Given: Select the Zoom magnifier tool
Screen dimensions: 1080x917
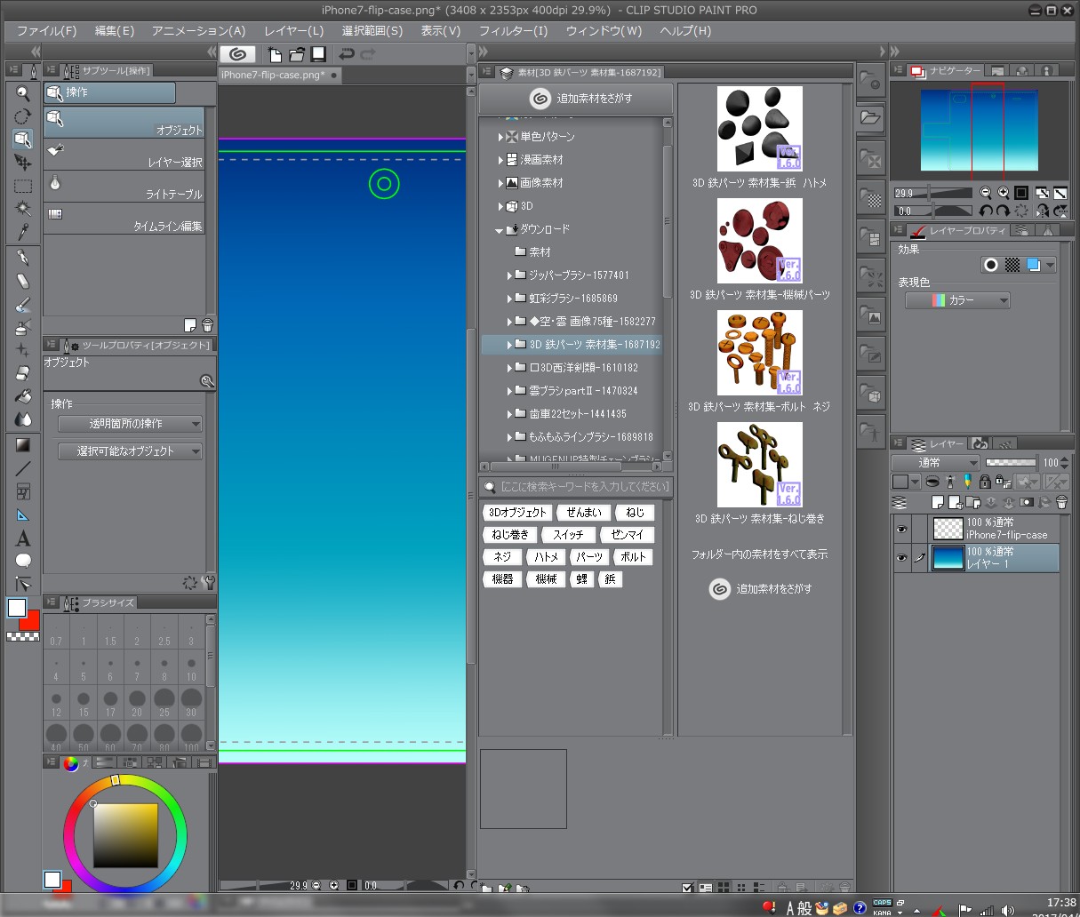Looking at the screenshot, I should coord(23,93).
